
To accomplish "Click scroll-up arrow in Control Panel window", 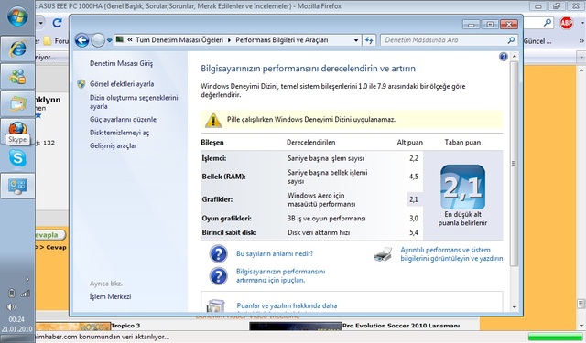I will [515, 57].
